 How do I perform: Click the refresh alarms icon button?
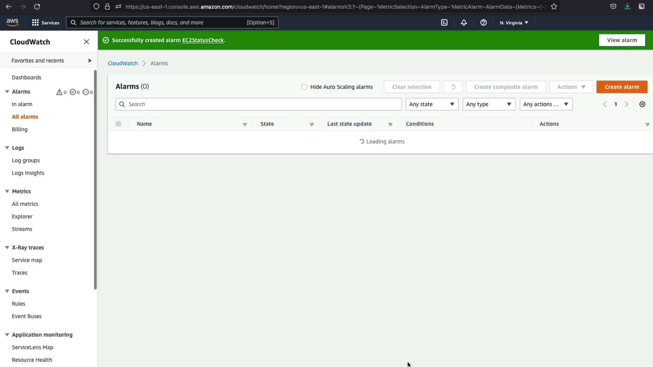tap(453, 87)
